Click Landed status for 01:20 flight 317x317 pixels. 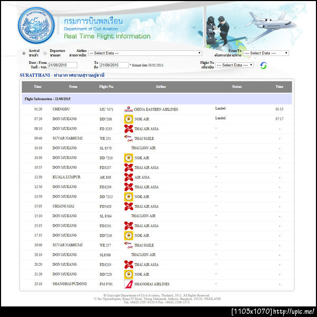(x=220, y=108)
